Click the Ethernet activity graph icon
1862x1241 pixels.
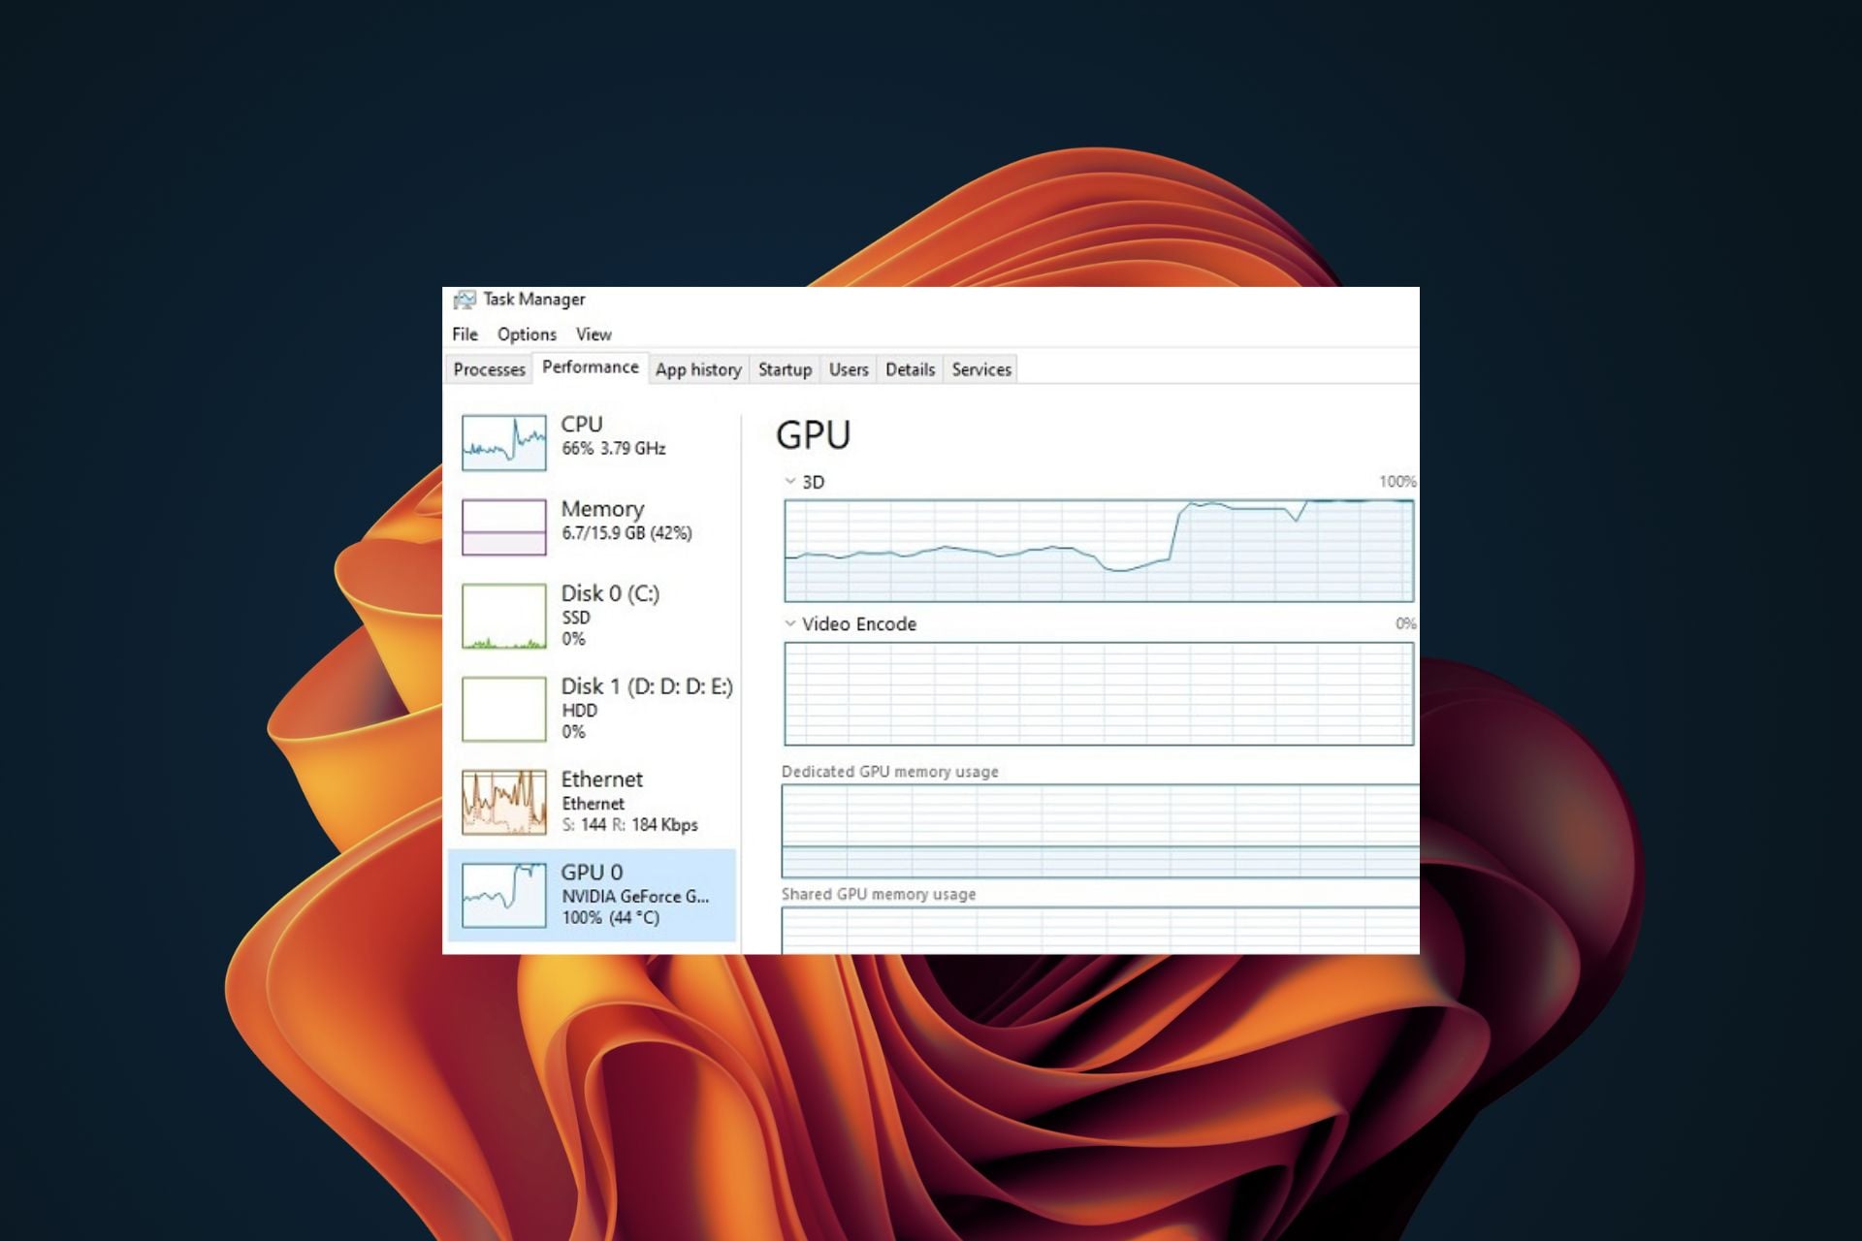tap(503, 803)
